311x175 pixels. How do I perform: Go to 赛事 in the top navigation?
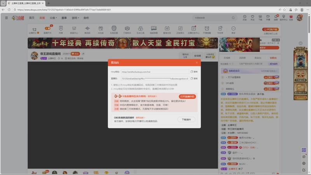pyautogui.click(x=64, y=18)
